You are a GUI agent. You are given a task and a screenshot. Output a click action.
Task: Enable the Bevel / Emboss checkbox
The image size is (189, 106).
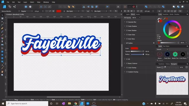pos(127,63)
